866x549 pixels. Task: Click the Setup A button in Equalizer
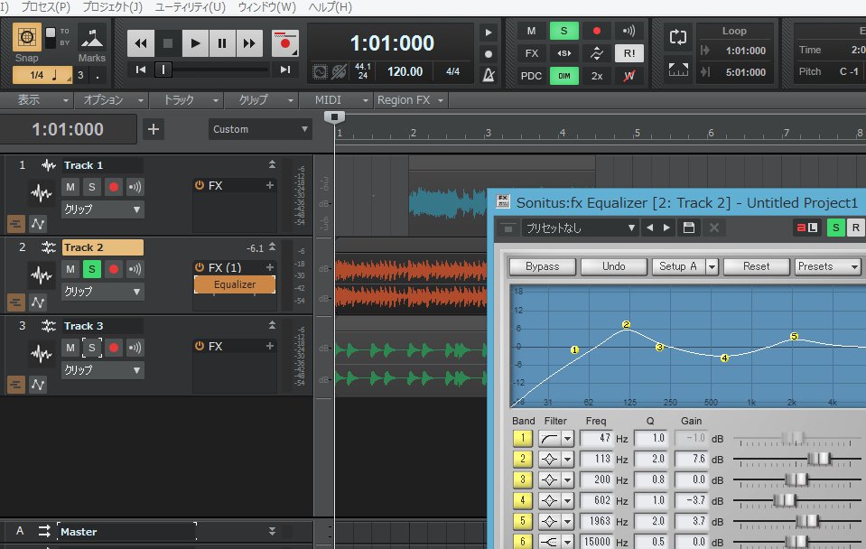677,266
